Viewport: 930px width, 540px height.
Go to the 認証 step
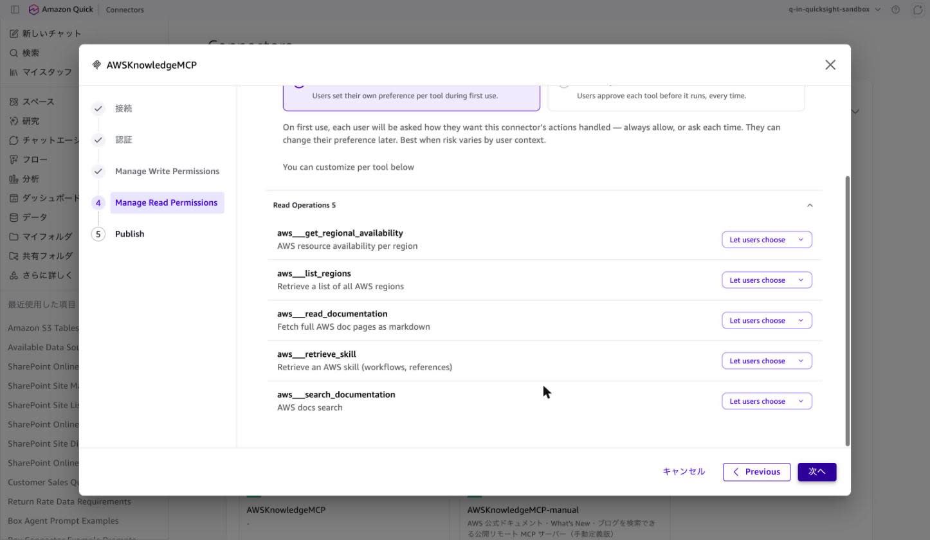(123, 140)
